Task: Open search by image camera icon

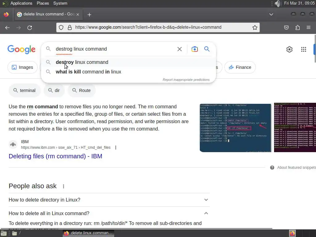Action: click(194, 49)
